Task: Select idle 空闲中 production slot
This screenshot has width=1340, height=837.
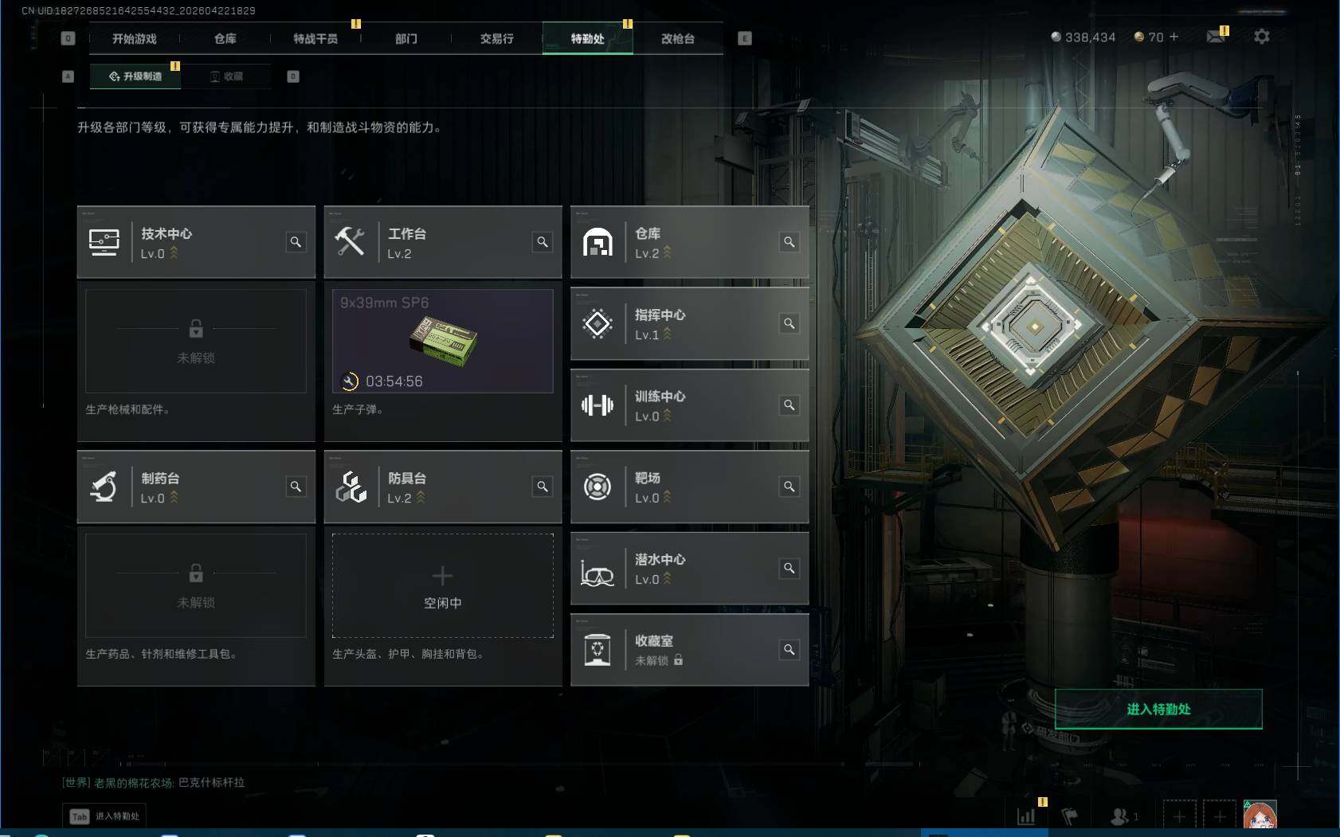Action: [443, 586]
